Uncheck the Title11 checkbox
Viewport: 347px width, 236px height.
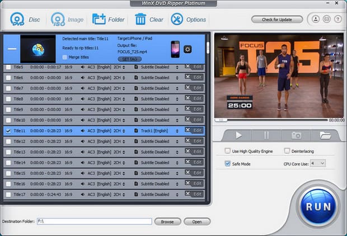tap(8, 131)
